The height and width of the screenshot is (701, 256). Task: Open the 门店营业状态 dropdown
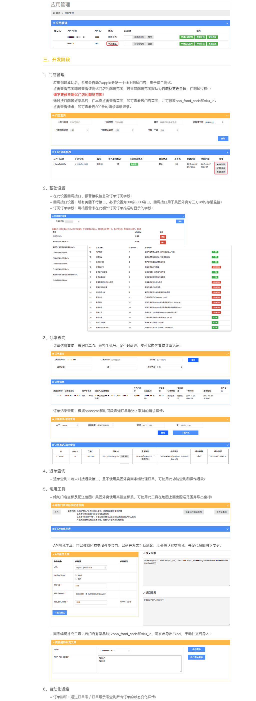tap(124, 131)
